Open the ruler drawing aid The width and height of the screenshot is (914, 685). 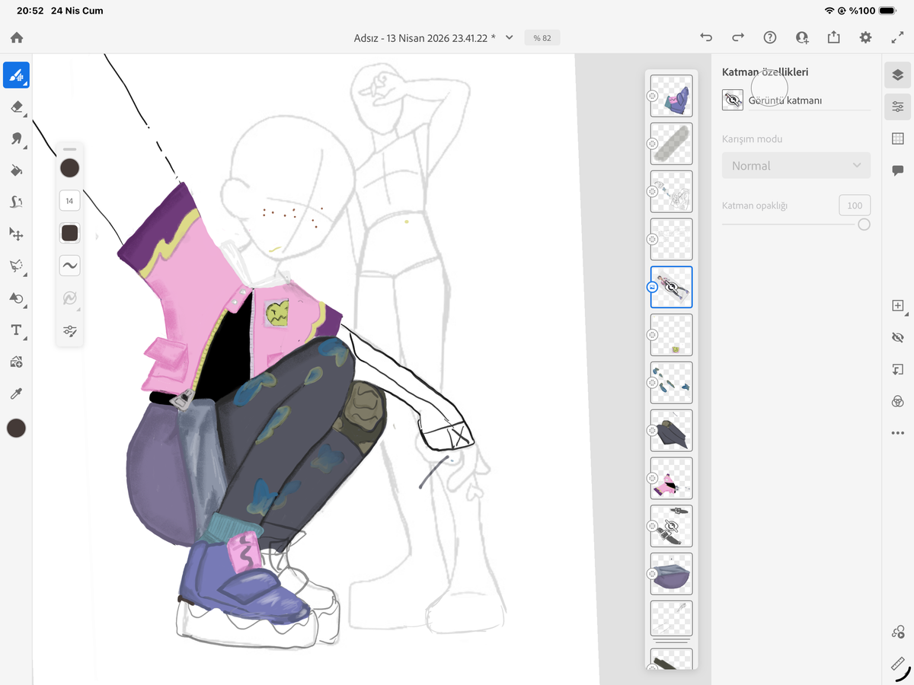[x=897, y=664]
